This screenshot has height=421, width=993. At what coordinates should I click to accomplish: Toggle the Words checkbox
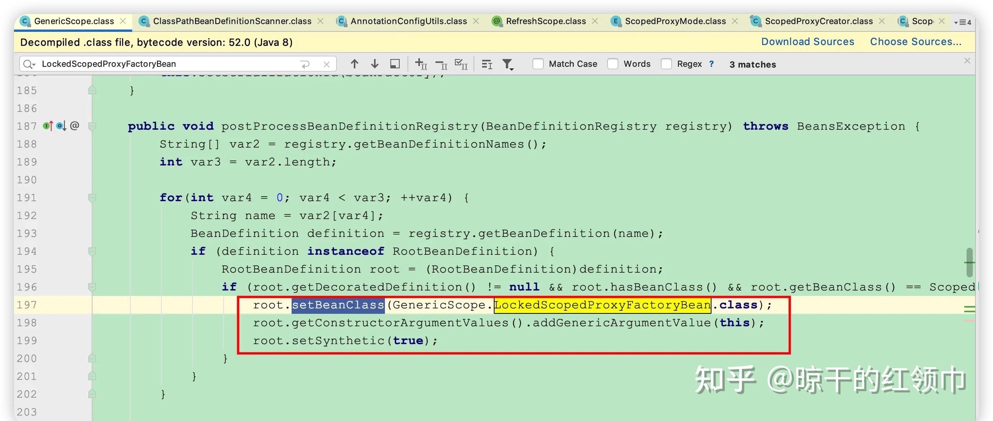pyautogui.click(x=612, y=64)
